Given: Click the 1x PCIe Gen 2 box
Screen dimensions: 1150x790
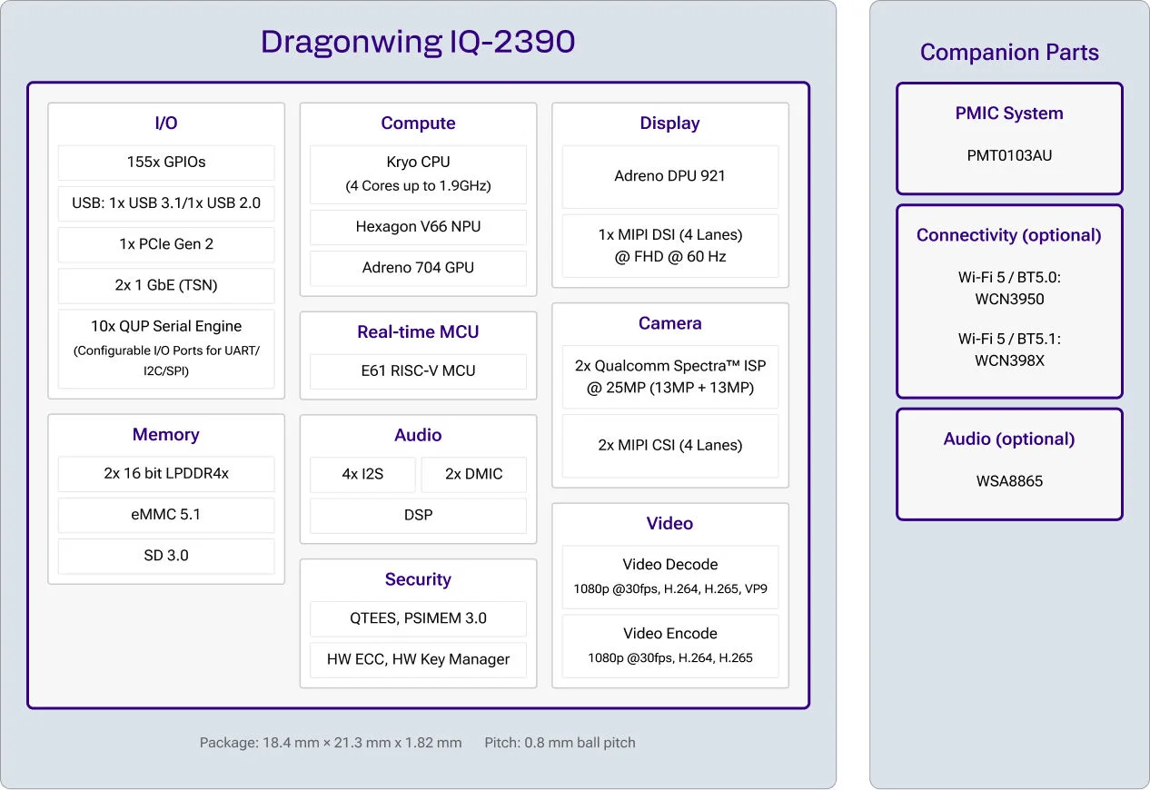Looking at the screenshot, I should (x=166, y=244).
